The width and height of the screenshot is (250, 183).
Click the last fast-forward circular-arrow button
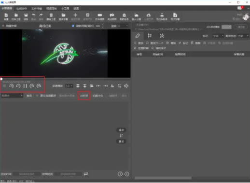39,86
